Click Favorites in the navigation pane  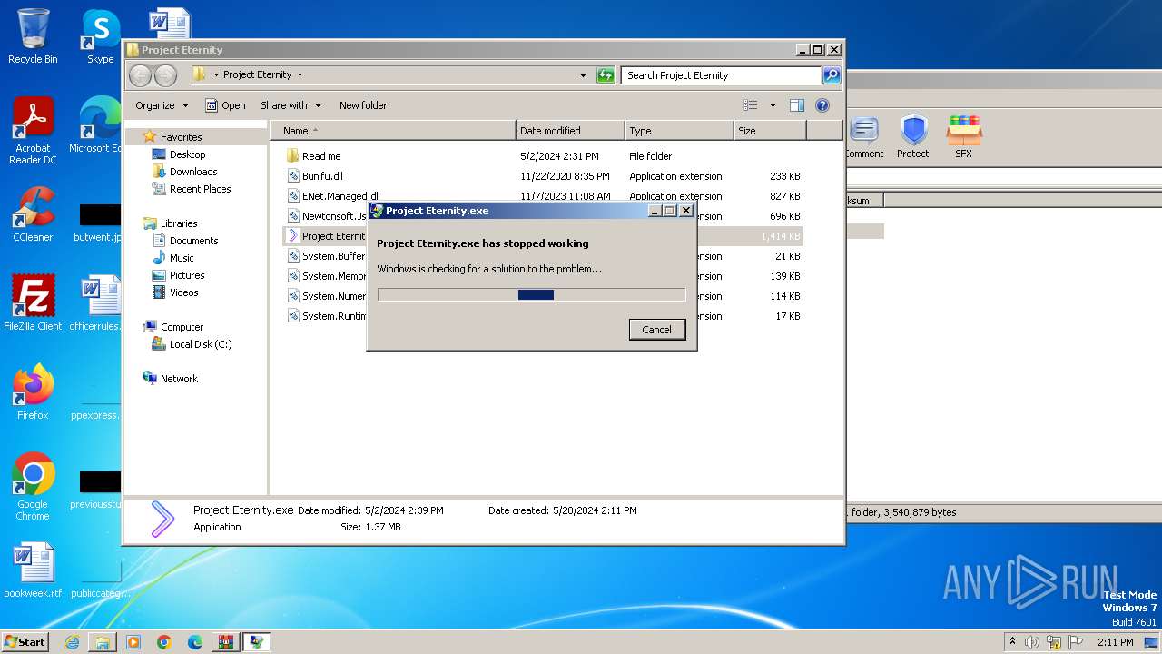(181, 137)
